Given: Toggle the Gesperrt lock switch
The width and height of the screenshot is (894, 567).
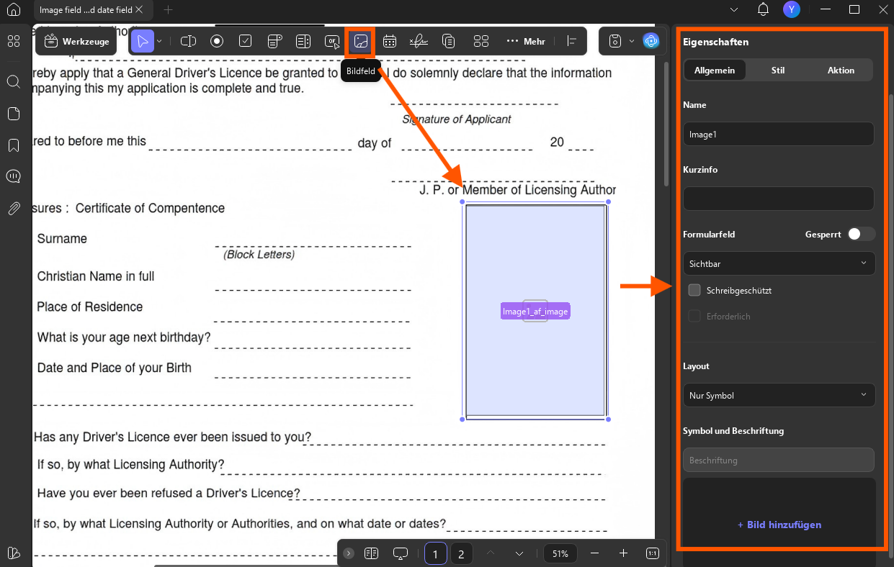Looking at the screenshot, I should [x=861, y=234].
